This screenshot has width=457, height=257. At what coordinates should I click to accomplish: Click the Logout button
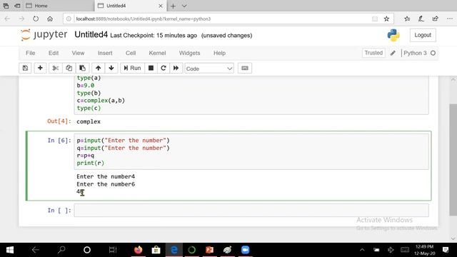(x=423, y=35)
